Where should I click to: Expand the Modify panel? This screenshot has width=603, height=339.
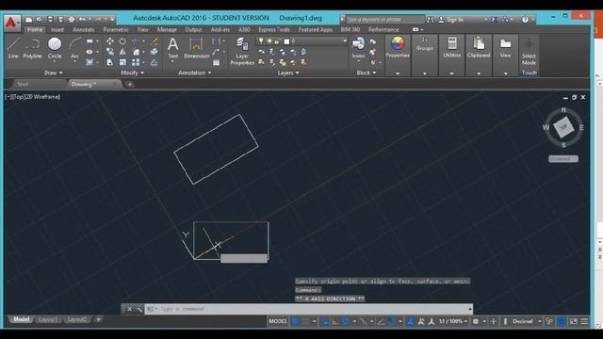[x=132, y=73]
